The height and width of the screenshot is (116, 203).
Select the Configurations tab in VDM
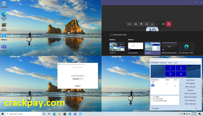coord(155,63)
